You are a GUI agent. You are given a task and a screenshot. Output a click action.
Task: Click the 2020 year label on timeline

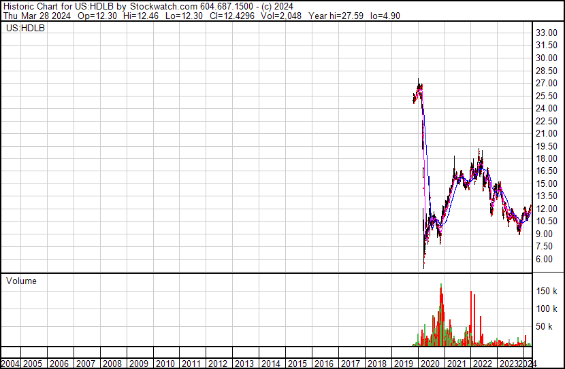click(429, 364)
